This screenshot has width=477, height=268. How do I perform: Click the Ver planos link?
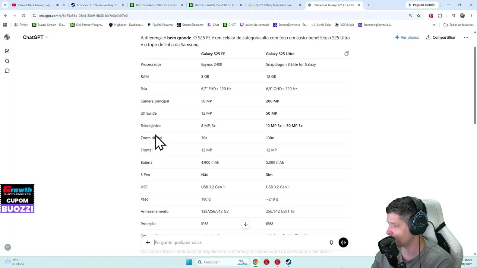[x=407, y=37]
